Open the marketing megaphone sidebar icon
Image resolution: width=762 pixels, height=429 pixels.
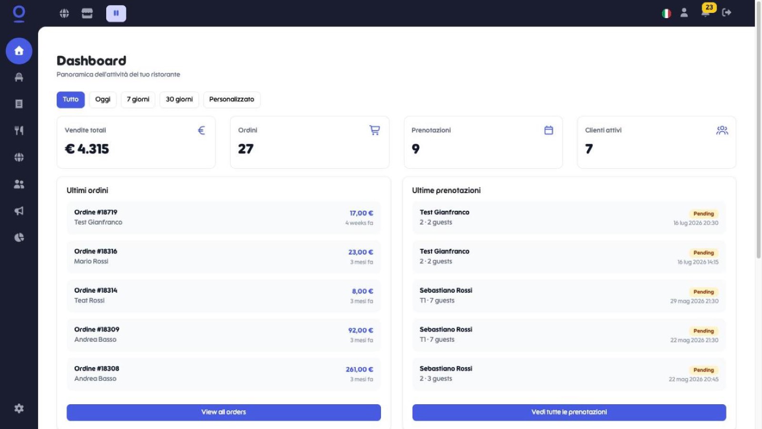tap(19, 211)
